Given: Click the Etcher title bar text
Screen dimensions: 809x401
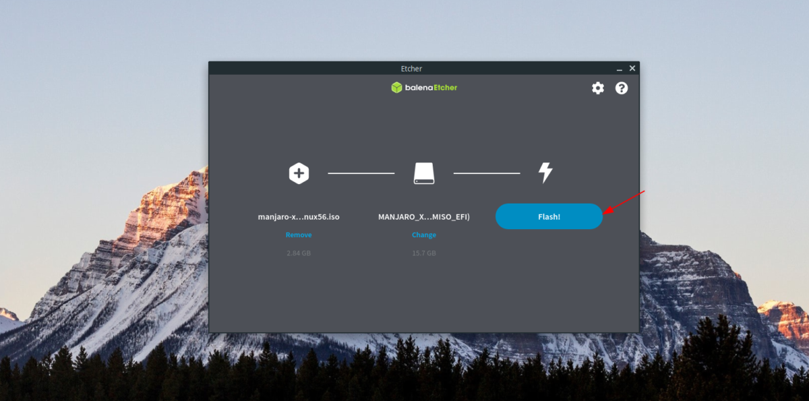Looking at the screenshot, I should [411, 68].
